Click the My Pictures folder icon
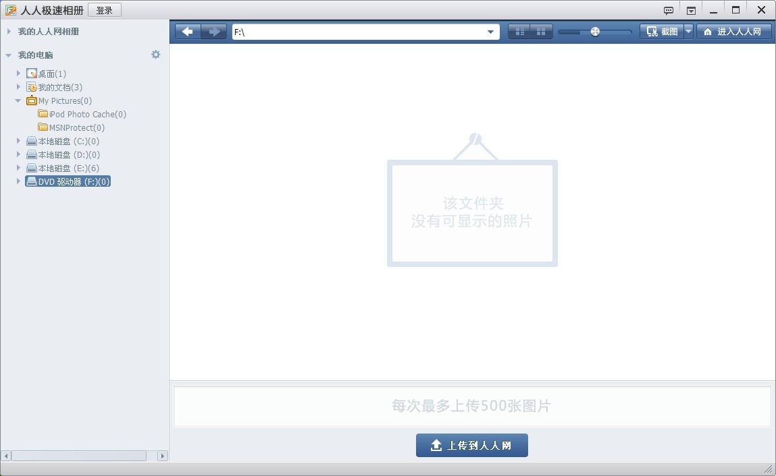The height and width of the screenshot is (476, 776). pyautogui.click(x=32, y=100)
